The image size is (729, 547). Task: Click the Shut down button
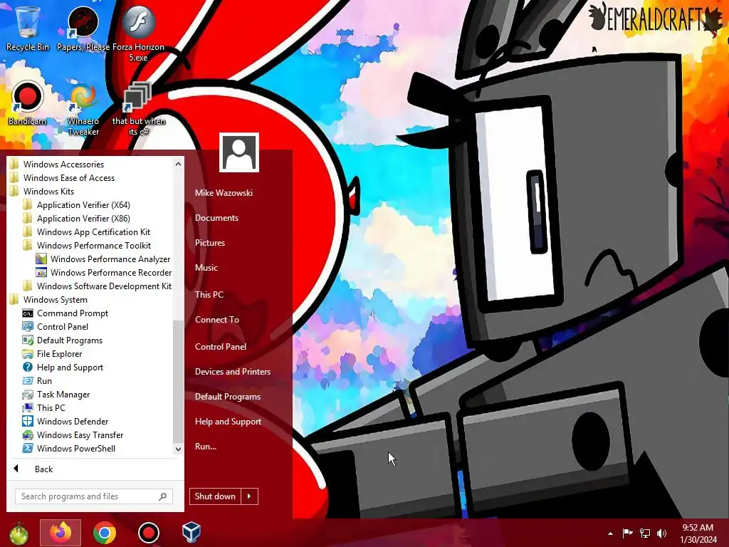click(215, 496)
